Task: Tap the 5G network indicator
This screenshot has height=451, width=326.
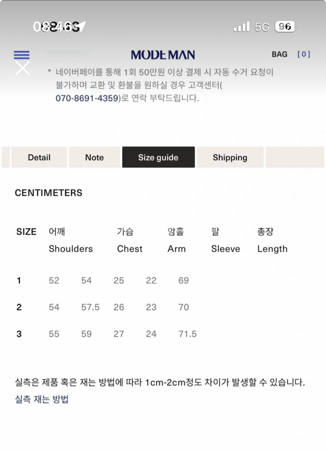Action: coord(263,27)
